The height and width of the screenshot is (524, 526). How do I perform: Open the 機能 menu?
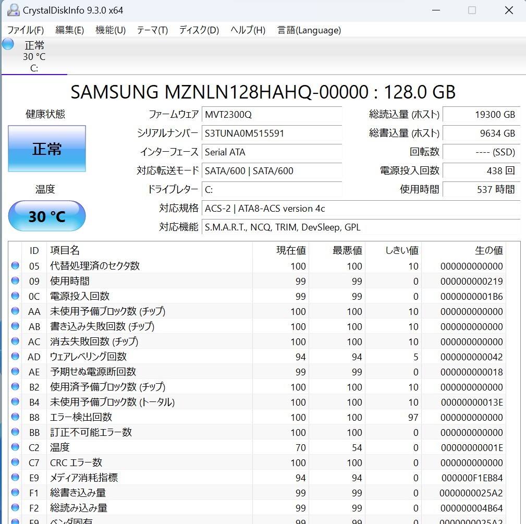pyautogui.click(x=109, y=30)
